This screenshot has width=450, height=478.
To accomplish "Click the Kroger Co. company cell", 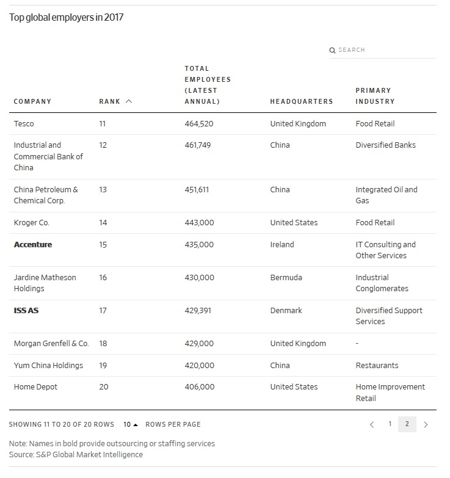I will click(31, 223).
